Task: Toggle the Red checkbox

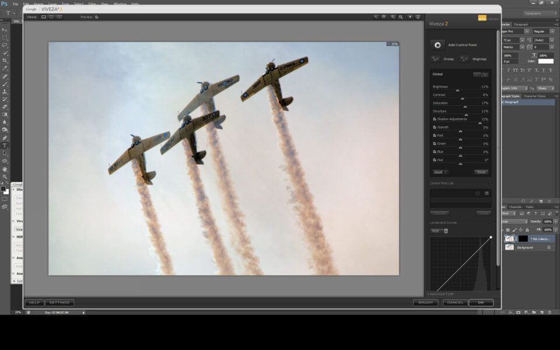Action: (435, 136)
